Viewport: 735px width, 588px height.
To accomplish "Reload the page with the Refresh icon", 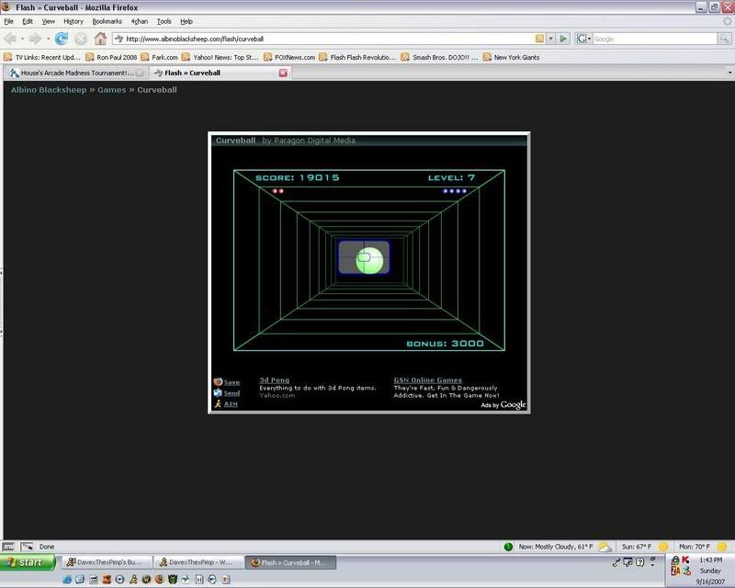I will (62, 39).
